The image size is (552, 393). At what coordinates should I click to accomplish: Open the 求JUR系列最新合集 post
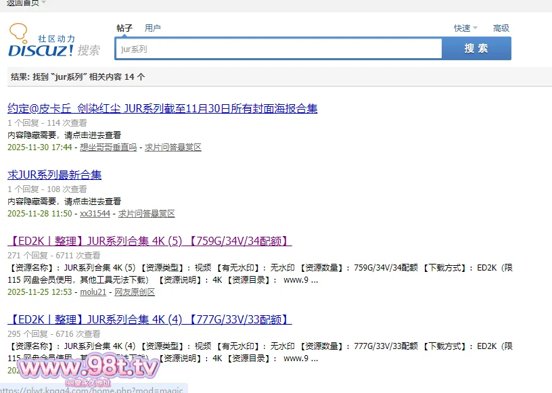point(54,175)
